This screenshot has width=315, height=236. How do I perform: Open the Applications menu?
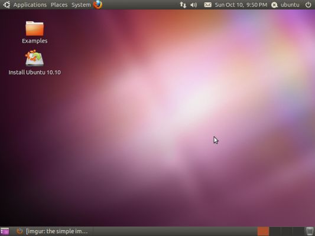(30, 5)
